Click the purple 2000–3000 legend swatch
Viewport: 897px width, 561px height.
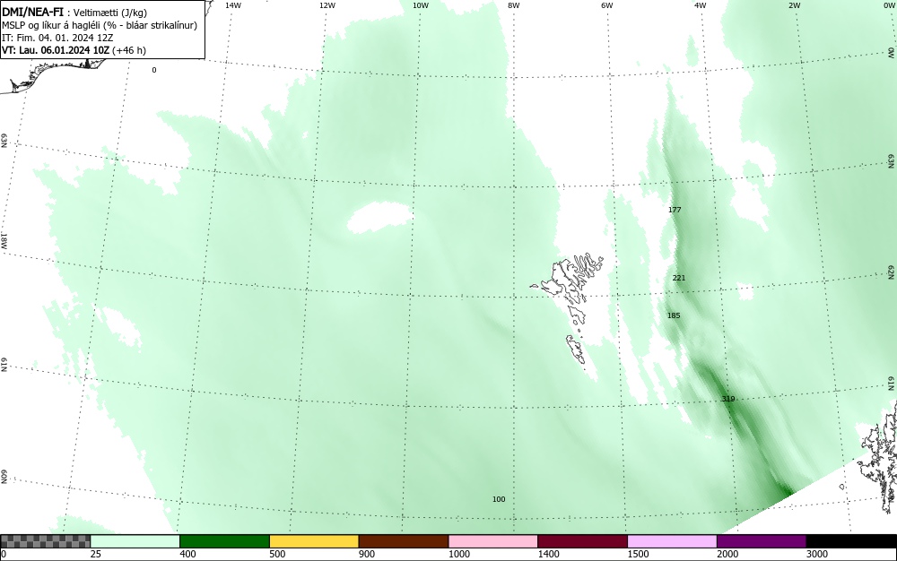click(x=762, y=541)
